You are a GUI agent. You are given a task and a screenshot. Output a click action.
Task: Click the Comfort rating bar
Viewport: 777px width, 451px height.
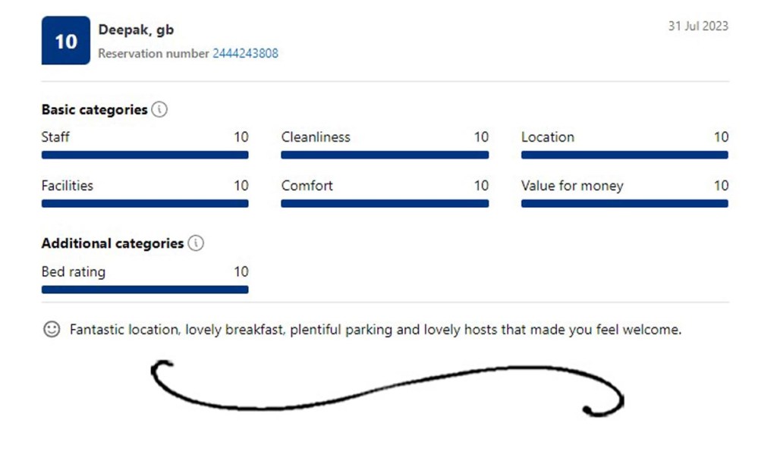[x=385, y=203]
